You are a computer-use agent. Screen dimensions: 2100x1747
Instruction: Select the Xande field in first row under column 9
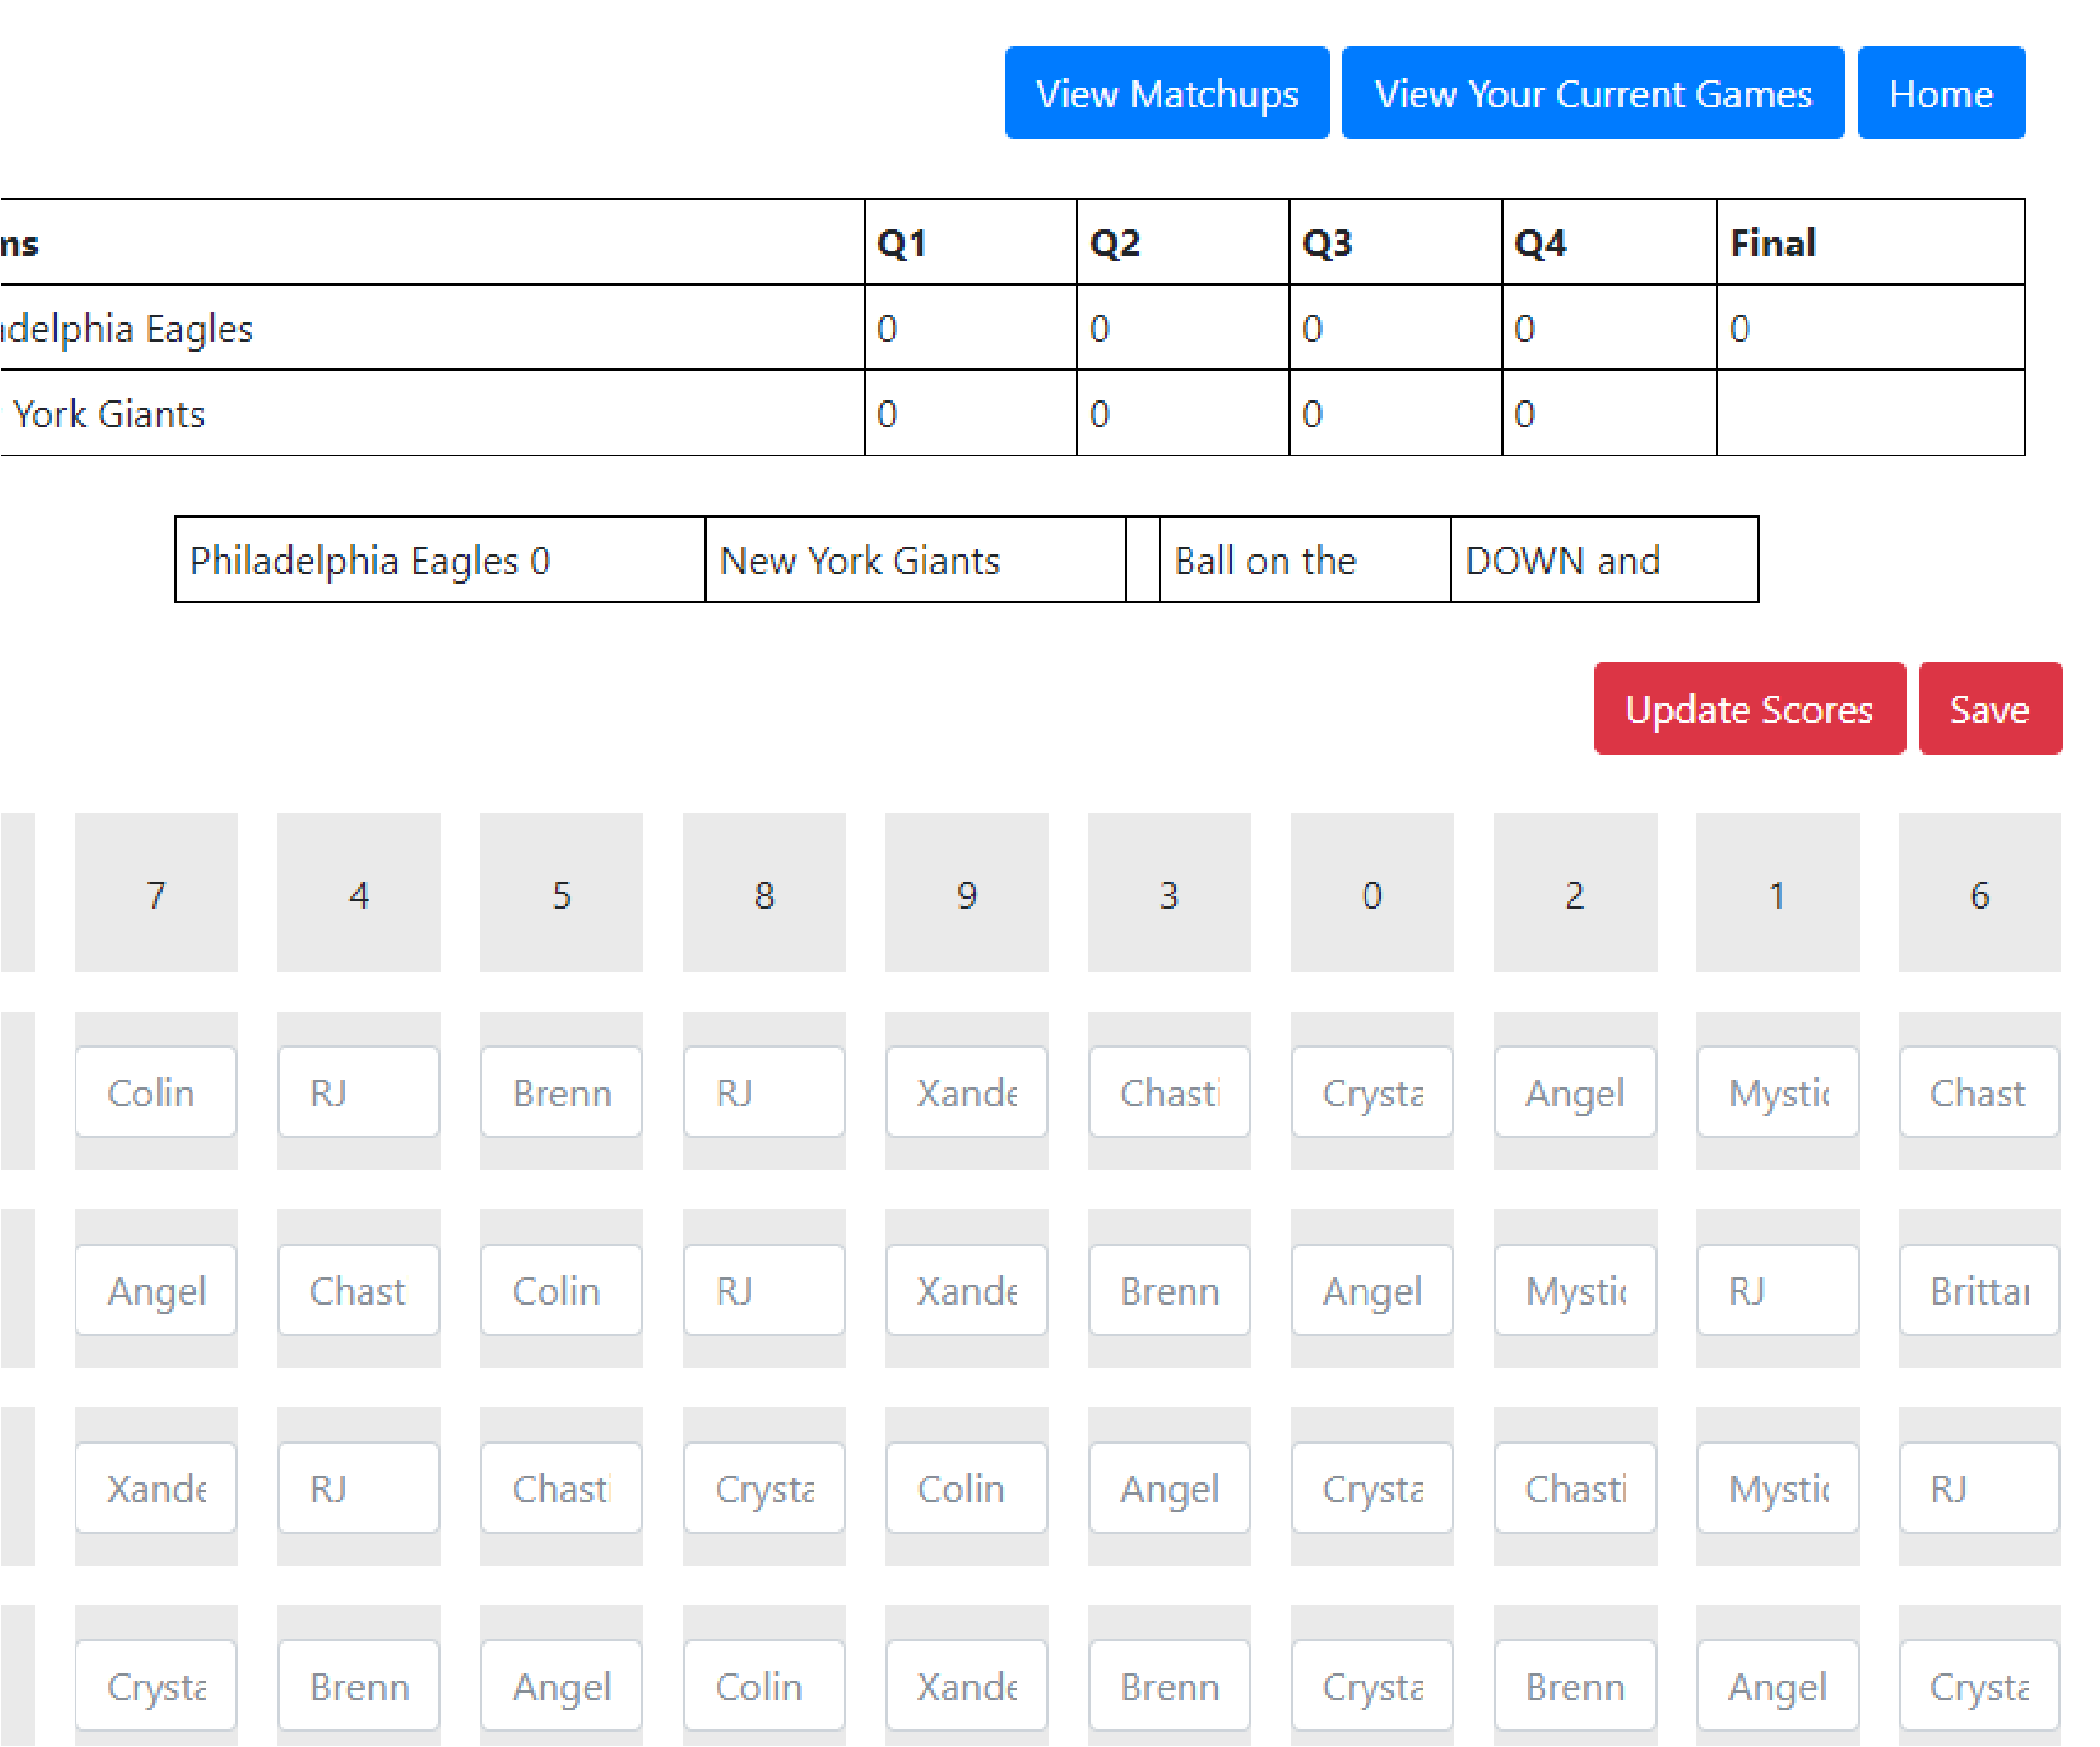966,1092
